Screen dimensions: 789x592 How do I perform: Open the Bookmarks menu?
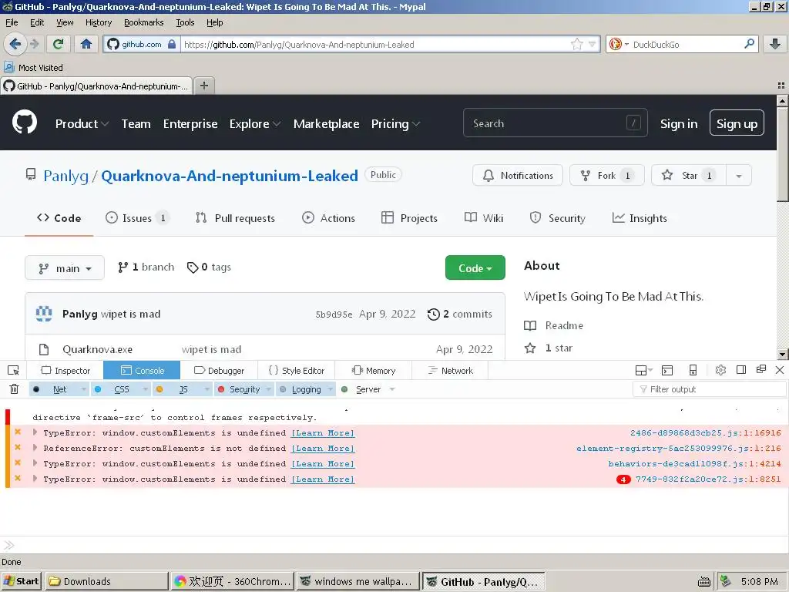coord(143,22)
